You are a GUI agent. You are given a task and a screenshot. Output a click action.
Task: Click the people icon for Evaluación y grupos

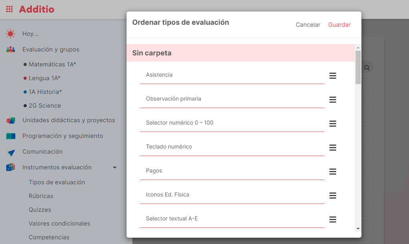(11, 50)
